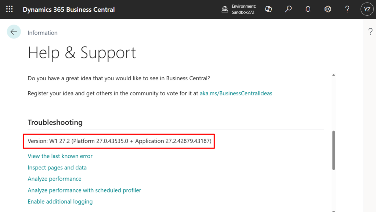376x212 pixels.
Task: Click the scrollbar up arrow
Action: point(333,75)
